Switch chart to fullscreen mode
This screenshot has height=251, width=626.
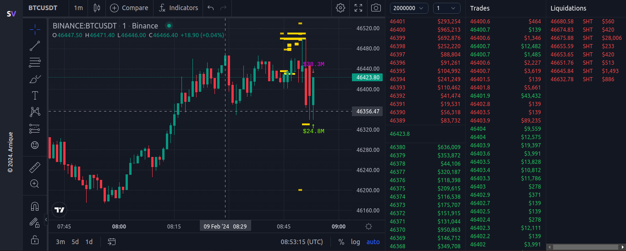[358, 8]
